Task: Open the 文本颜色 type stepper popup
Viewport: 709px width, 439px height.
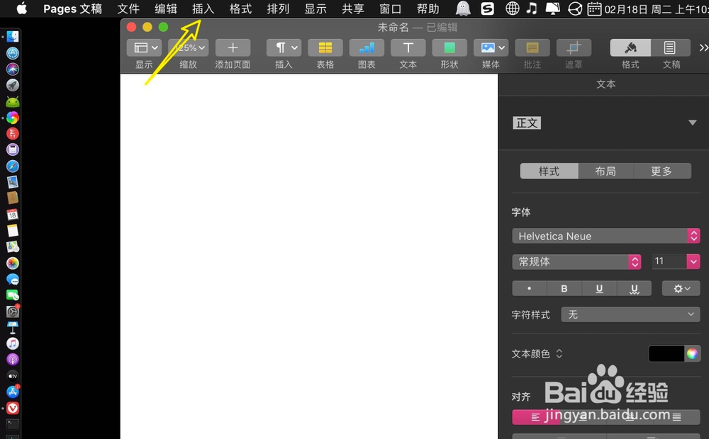Action: coord(559,353)
